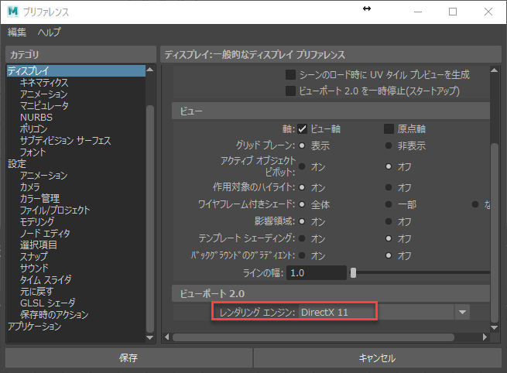The height and width of the screenshot is (373, 507).
Task: Click horizontal scroll right arrow
Action: [485, 337]
